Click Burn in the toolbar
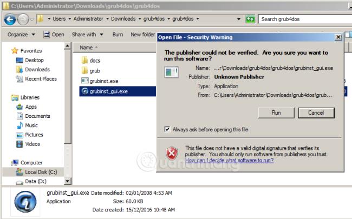The height and width of the screenshot is (219, 352). [118, 35]
